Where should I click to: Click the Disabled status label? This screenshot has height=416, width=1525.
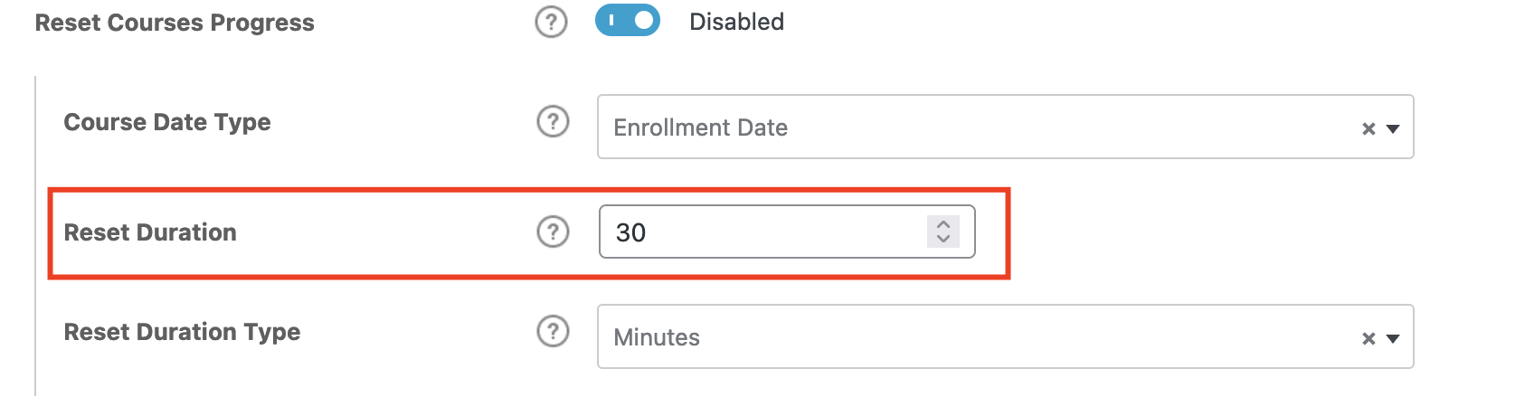[x=736, y=22]
